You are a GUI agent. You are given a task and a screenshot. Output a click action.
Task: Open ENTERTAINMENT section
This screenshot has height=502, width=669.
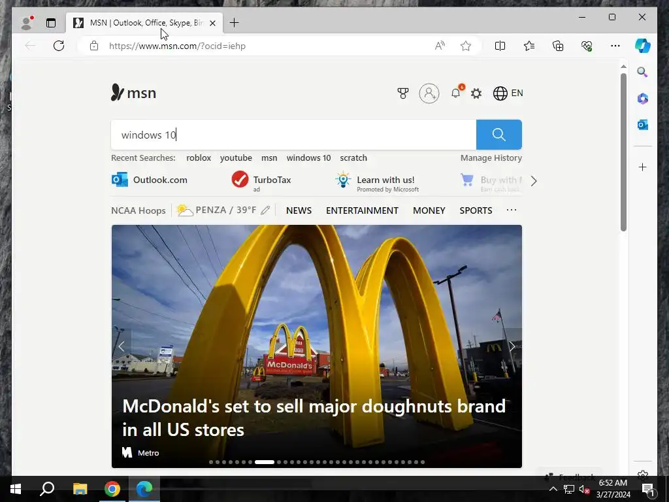[362, 210]
